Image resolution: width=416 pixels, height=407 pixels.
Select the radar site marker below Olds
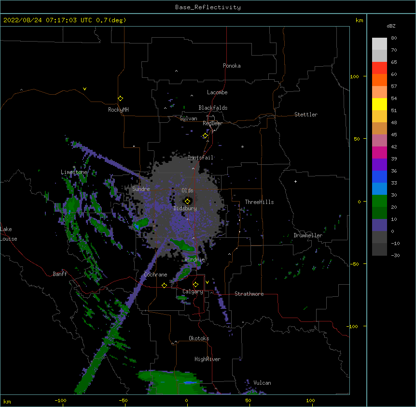tap(187, 201)
